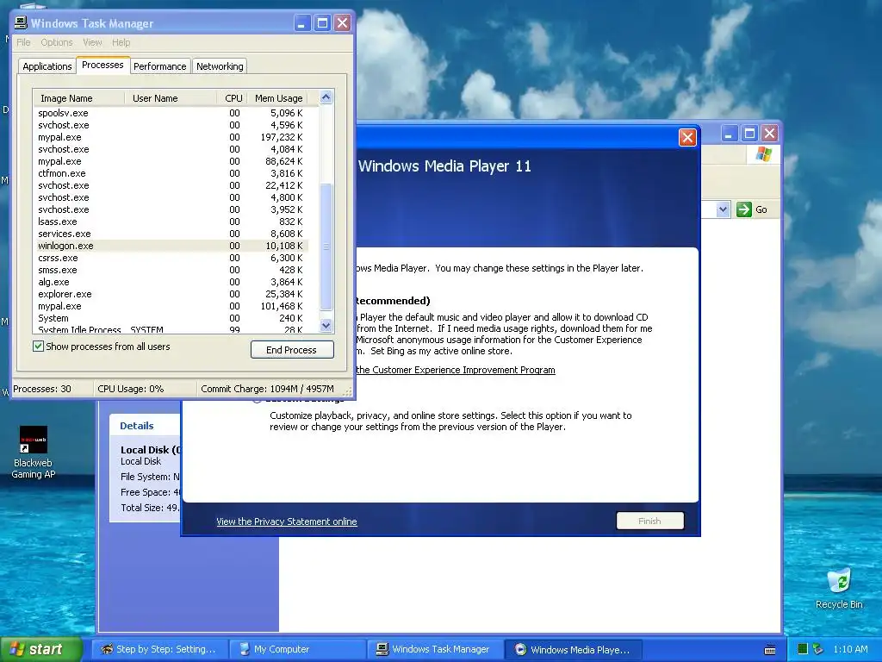
Task: Select mypal.exe using 101,468 K memory
Action: click(171, 306)
